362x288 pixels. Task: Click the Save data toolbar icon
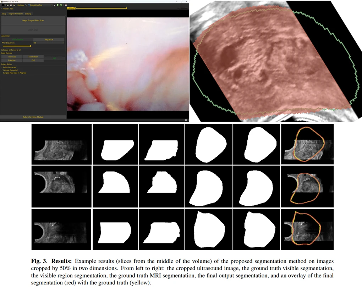coord(14,5)
